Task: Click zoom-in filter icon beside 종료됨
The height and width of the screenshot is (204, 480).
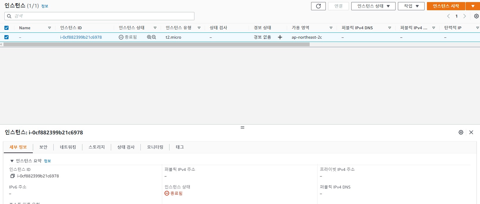Action: (x=149, y=37)
